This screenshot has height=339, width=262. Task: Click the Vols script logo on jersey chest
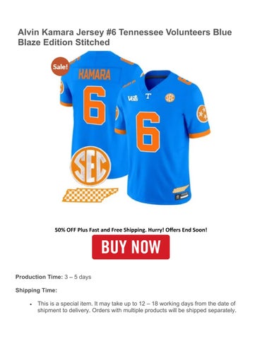[133, 98]
